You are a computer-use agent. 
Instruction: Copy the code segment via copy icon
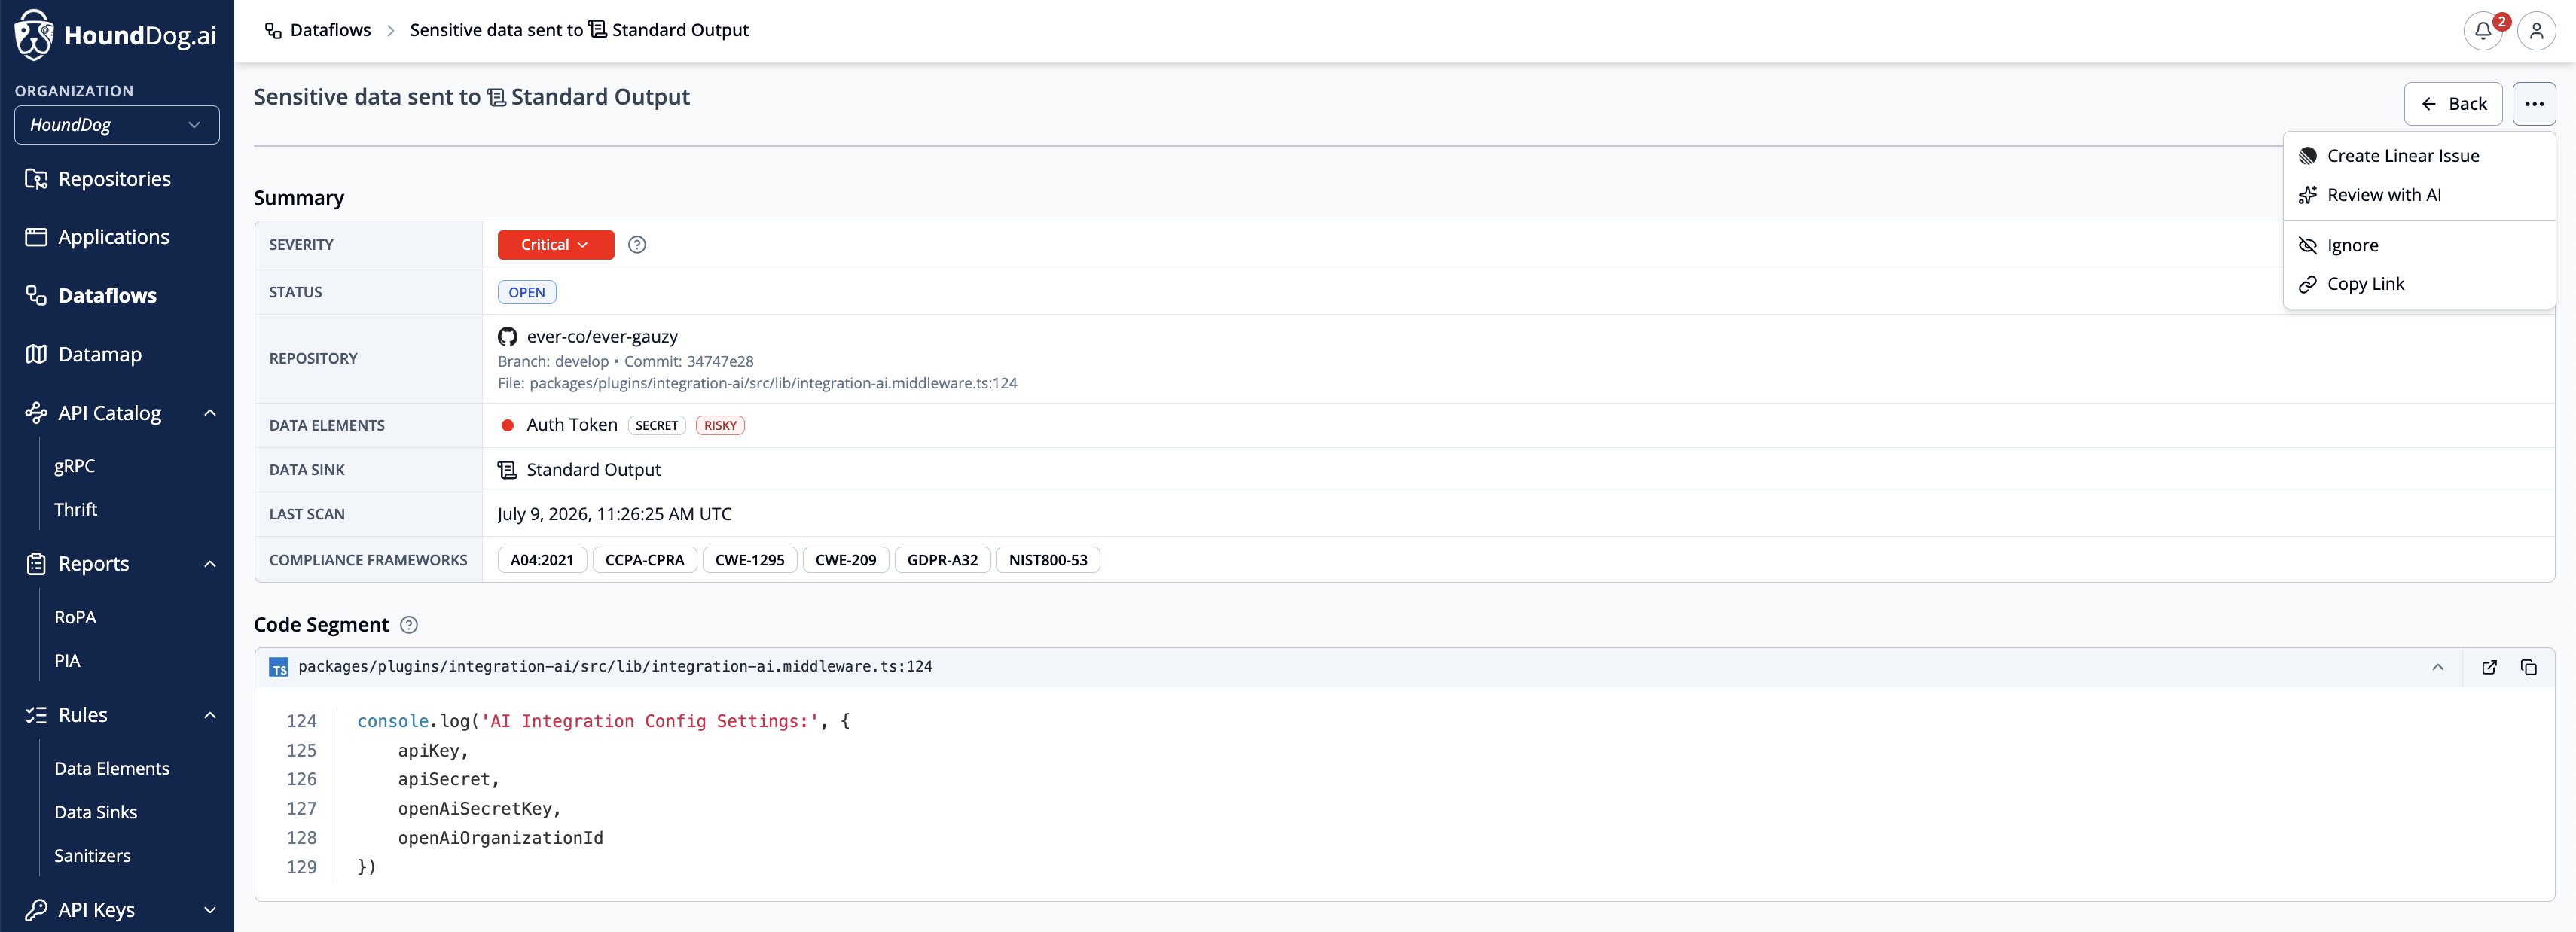2528,667
